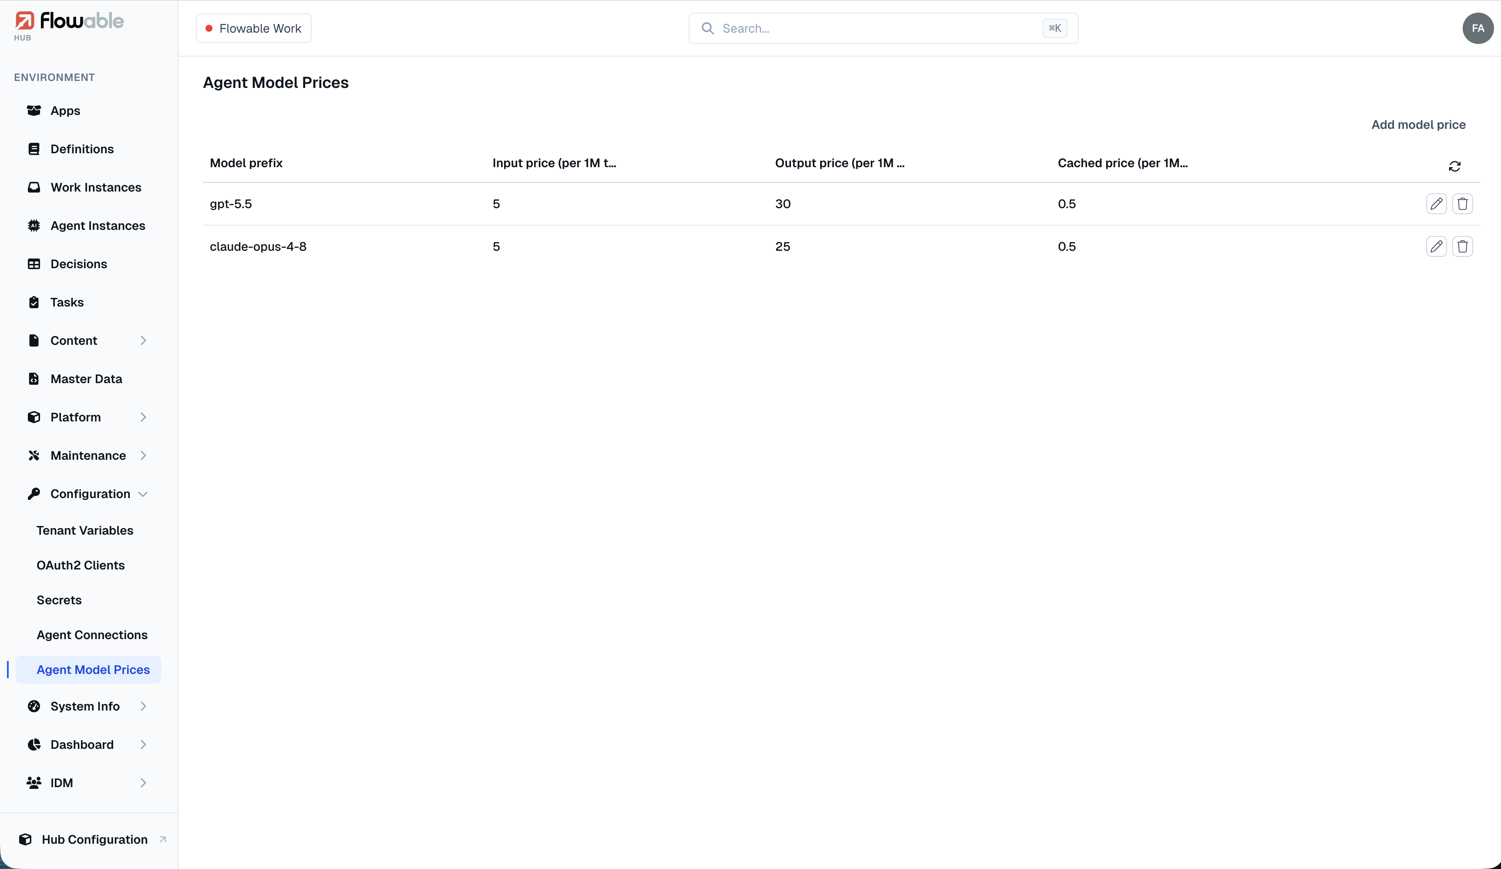This screenshot has width=1501, height=869.
Task: Click the Decisions table icon
Action: tap(34, 264)
